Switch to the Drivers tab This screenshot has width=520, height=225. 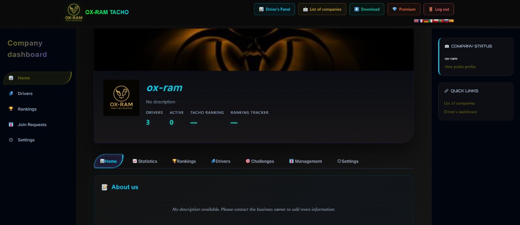(220, 162)
